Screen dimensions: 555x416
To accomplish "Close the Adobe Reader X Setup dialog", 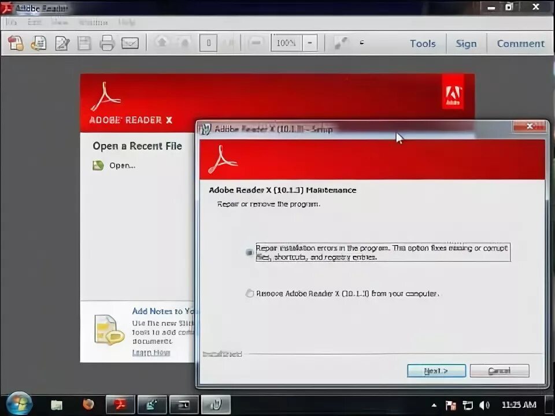I will [x=530, y=127].
